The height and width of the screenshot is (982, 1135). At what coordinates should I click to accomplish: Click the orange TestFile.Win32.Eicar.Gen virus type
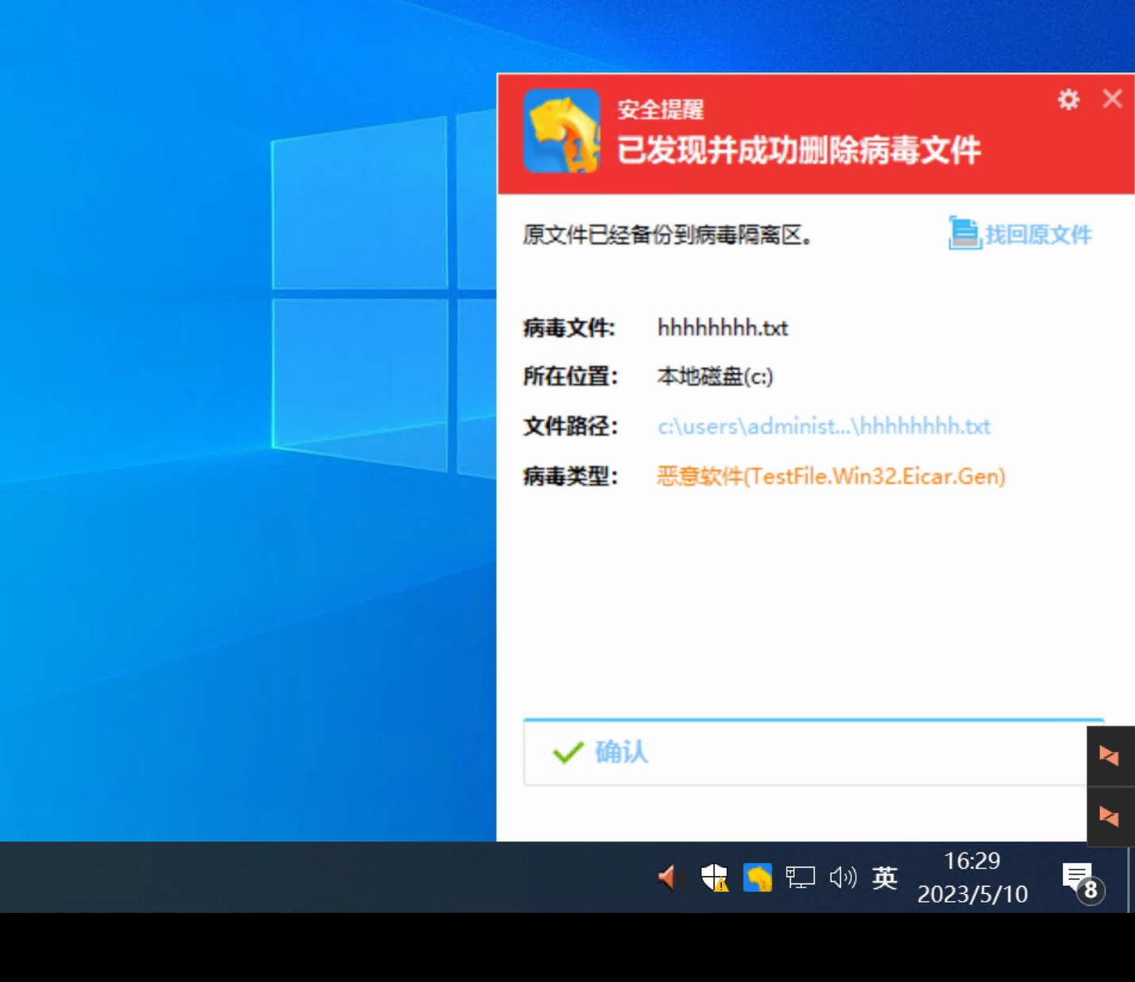(x=831, y=476)
